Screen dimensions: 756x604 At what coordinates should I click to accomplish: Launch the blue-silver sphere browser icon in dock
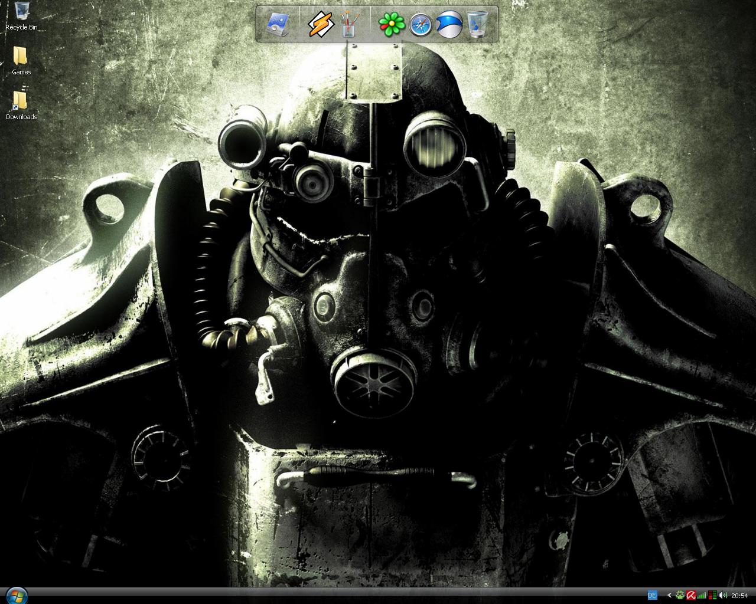[x=449, y=25]
